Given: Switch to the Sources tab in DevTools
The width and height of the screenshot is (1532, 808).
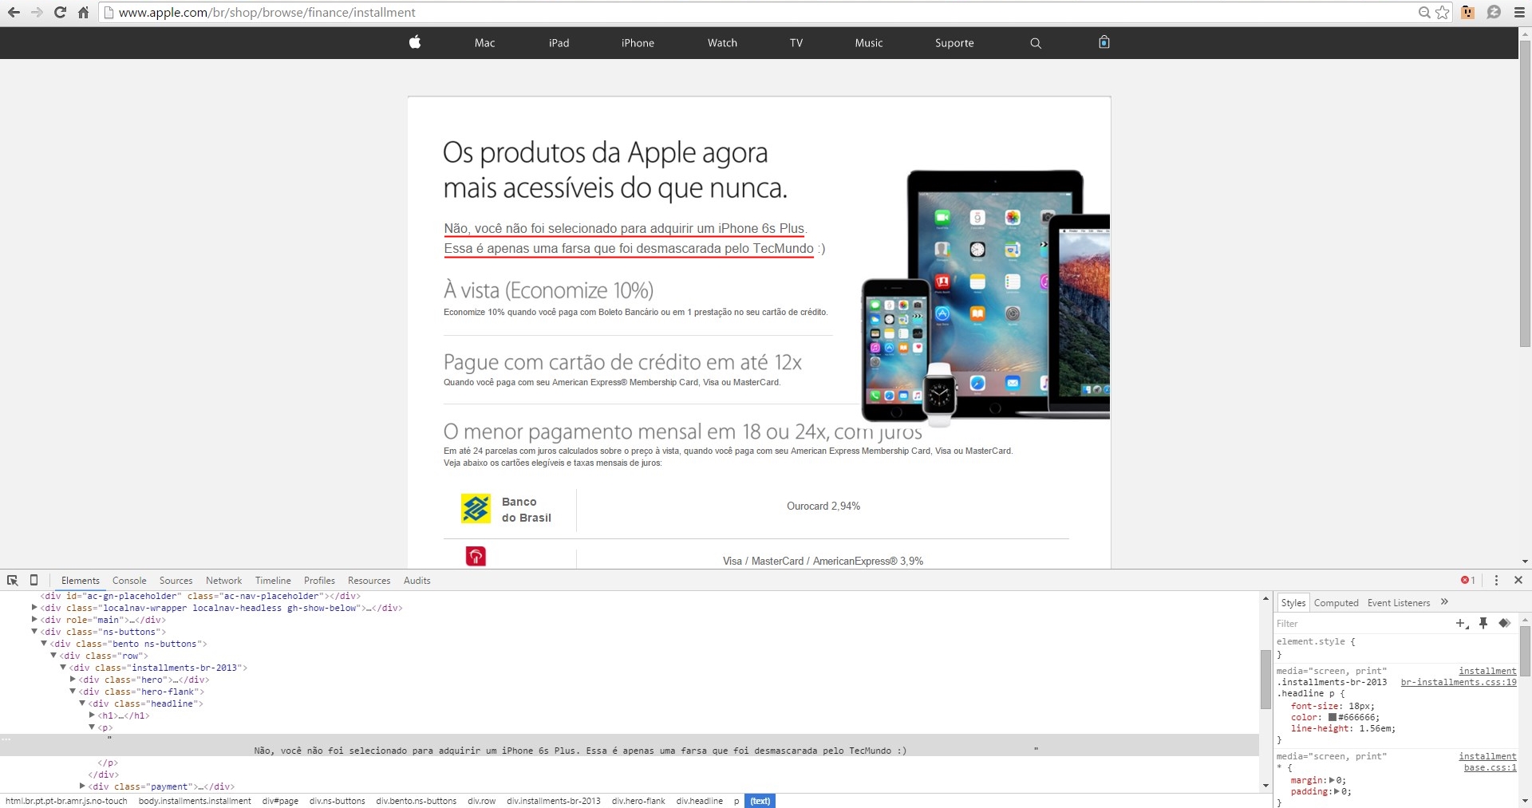Looking at the screenshot, I should point(176,581).
